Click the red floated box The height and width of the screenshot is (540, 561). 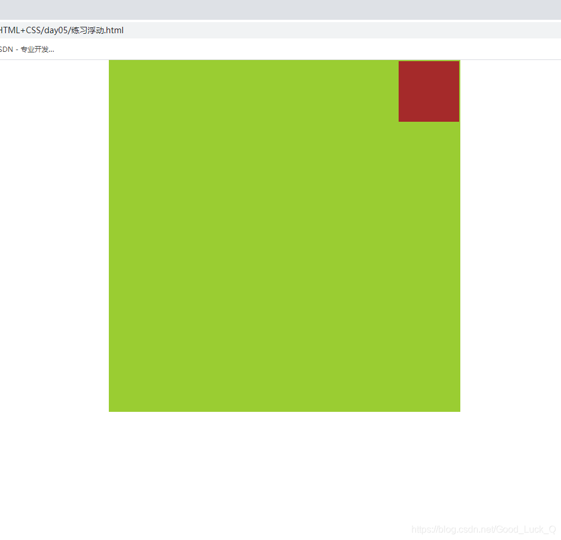point(429,91)
